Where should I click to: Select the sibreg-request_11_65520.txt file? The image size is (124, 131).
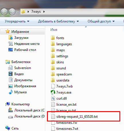coord(77,117)
